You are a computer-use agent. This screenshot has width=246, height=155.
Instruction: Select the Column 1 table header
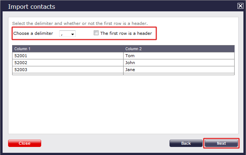(68, 49)
